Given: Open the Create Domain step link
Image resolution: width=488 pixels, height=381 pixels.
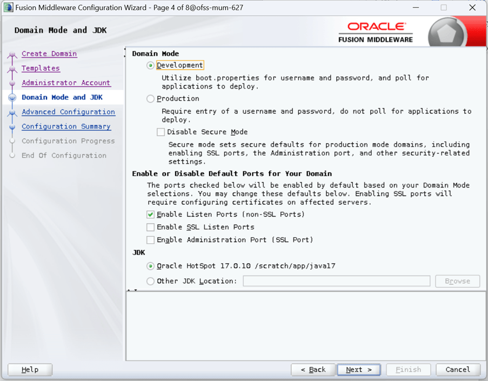Looking at the screenshot, I should coord(49,54).
